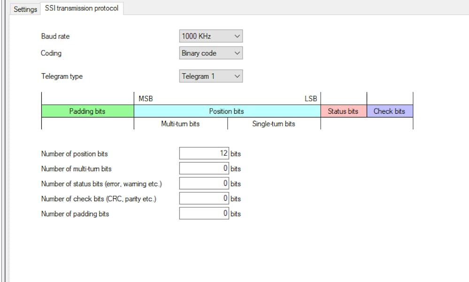Click the MSB marker in the diagram
Viewport: 469px width, 282px height.
pos(146,99)
